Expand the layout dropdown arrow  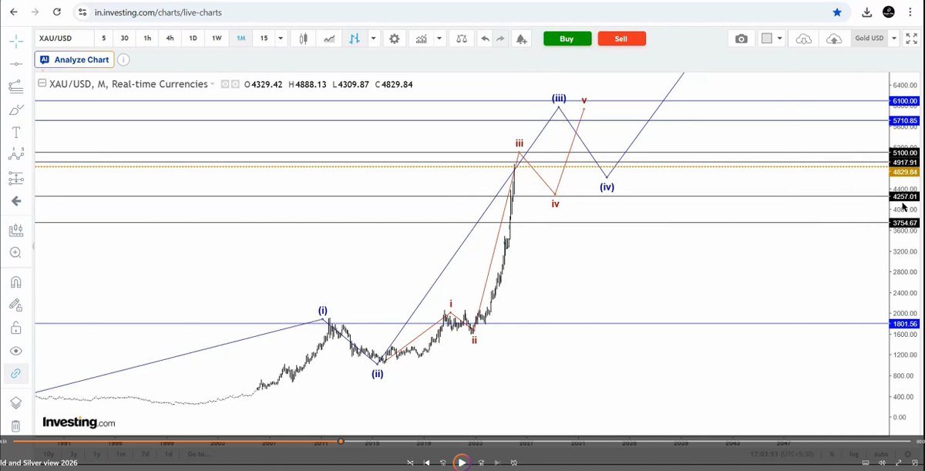(780, 39)
